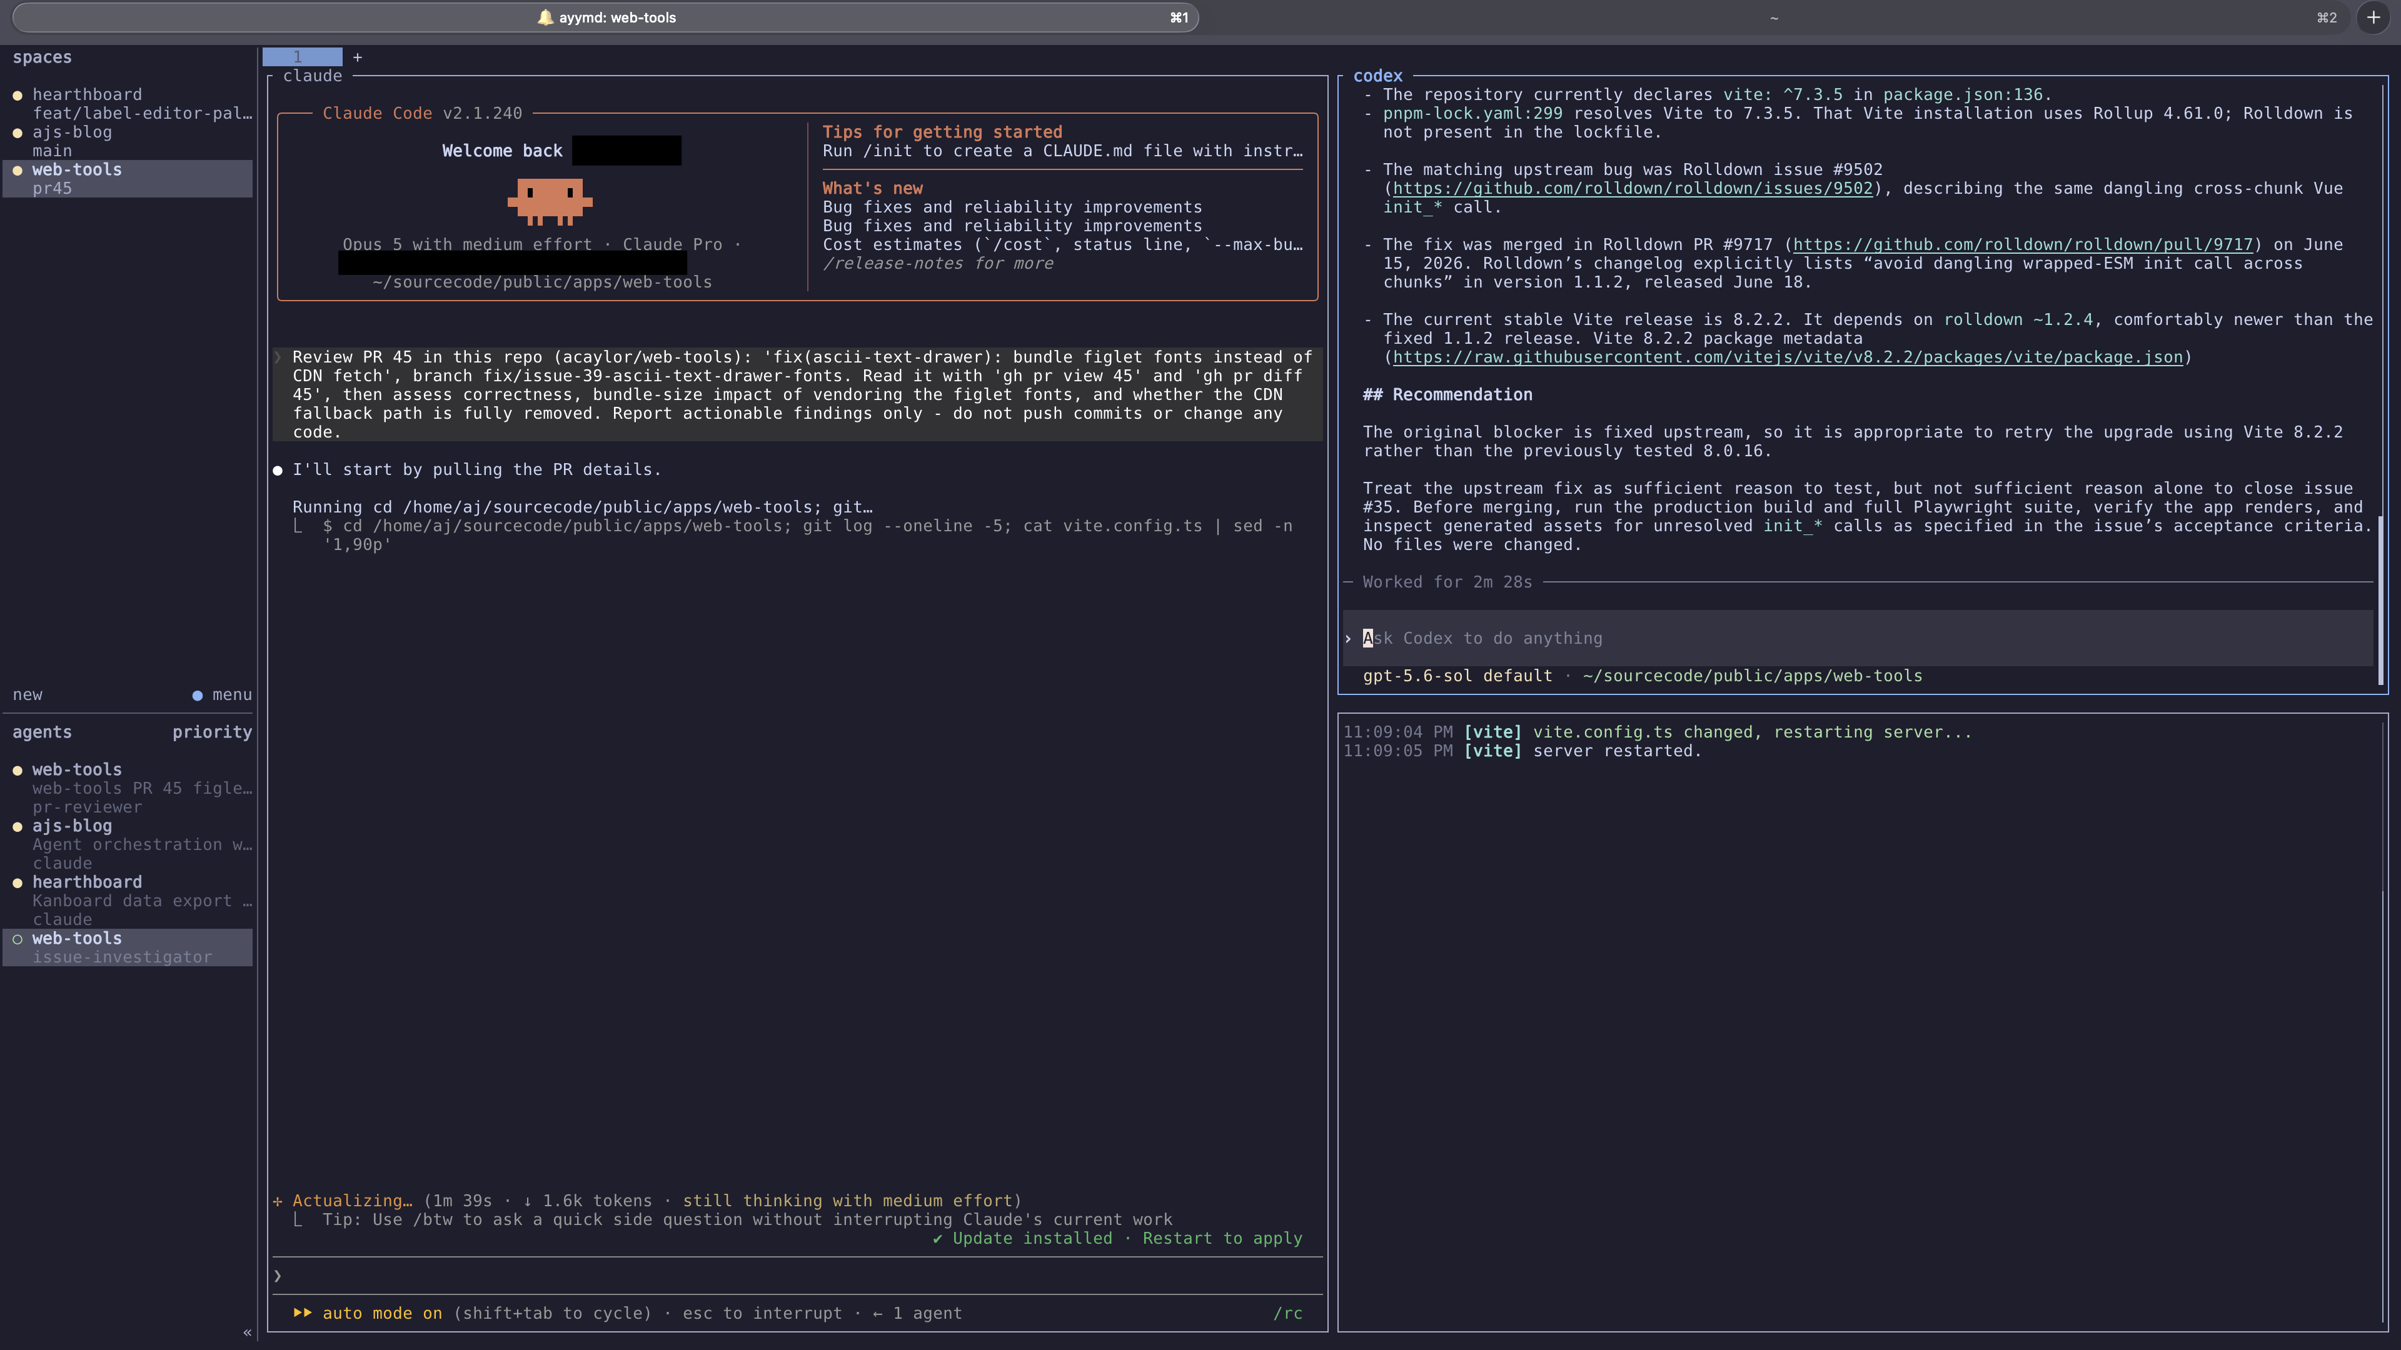This screenshot has width=2401, height=1350.
Task: Click status dot of ajs-blog space
Action: (x=18, y=133)
